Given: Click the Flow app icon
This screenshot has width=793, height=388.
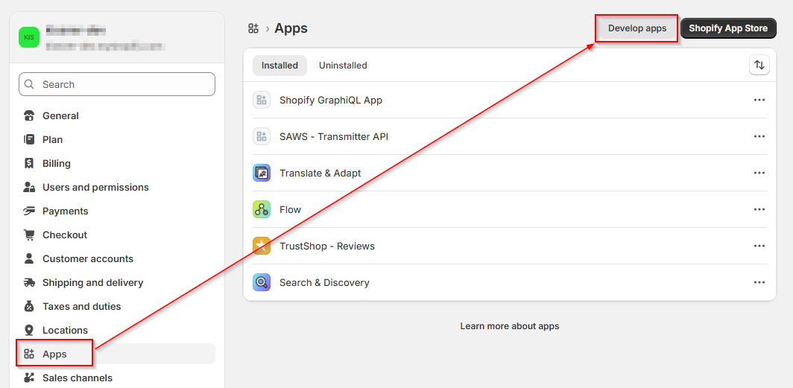Looking at the screenshot, I should pos(262,209).
